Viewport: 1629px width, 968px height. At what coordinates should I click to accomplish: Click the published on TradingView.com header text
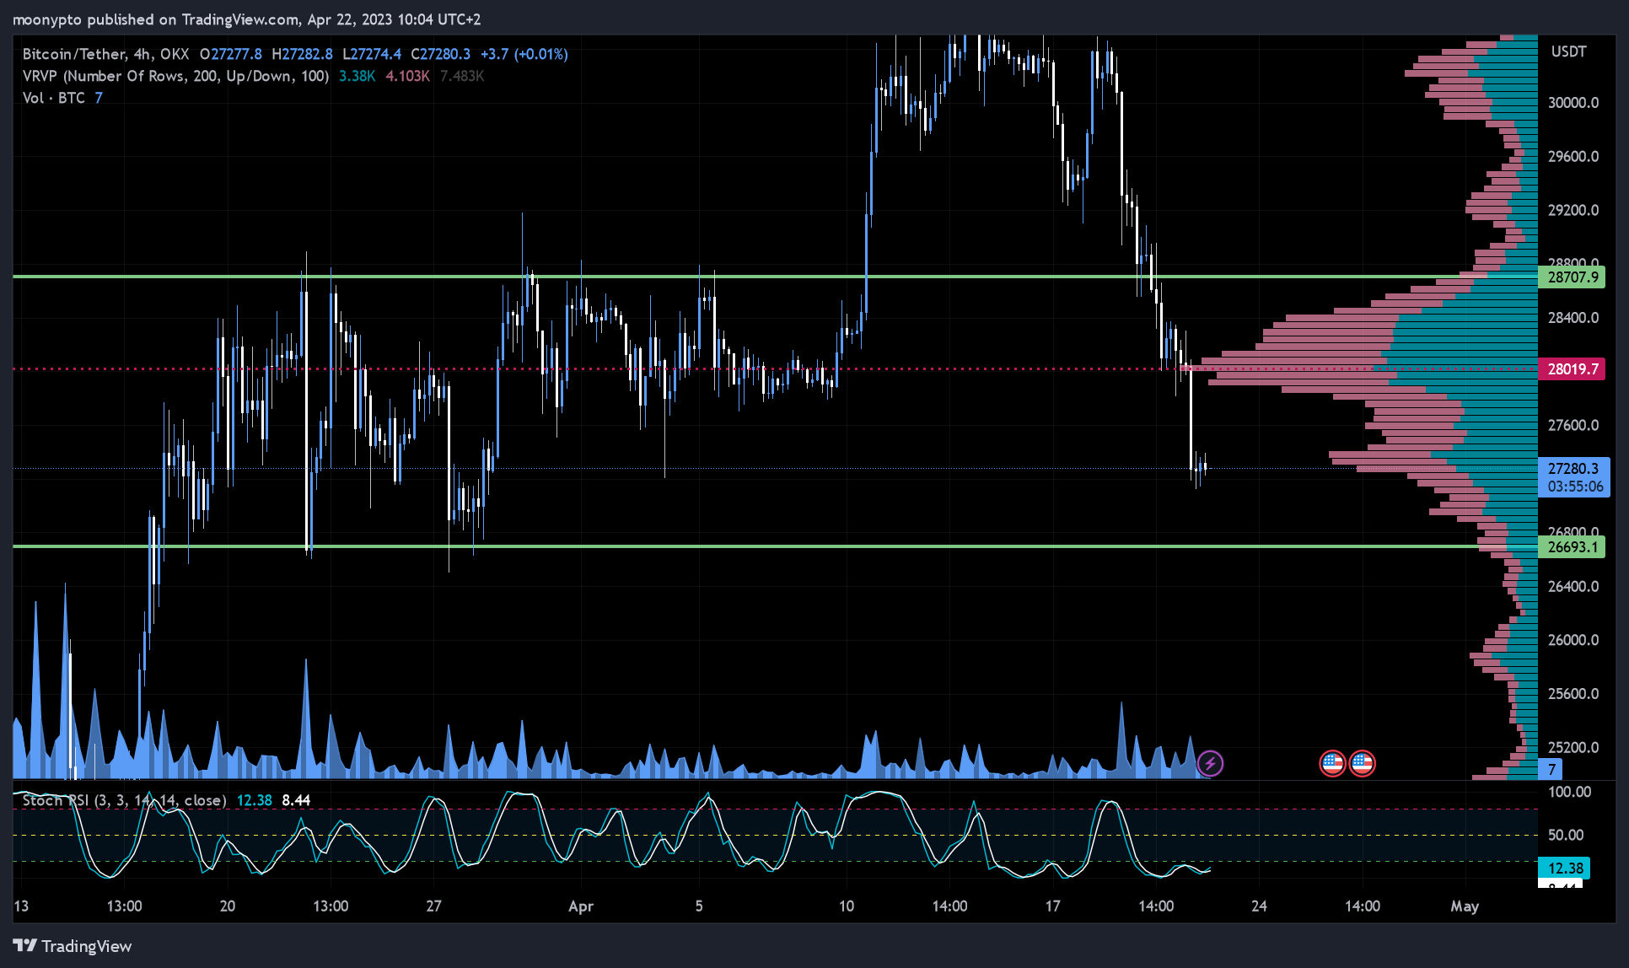(x=192, y=19)
